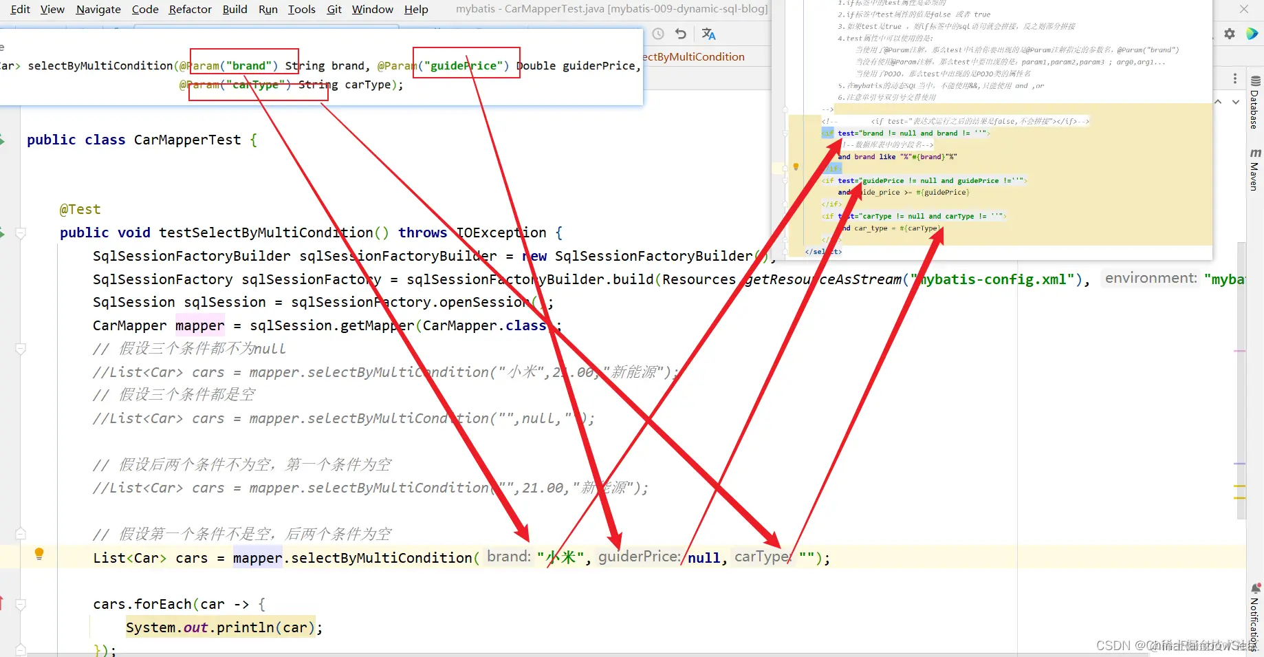Click the Translate plugin icon

tap(708, 34)
